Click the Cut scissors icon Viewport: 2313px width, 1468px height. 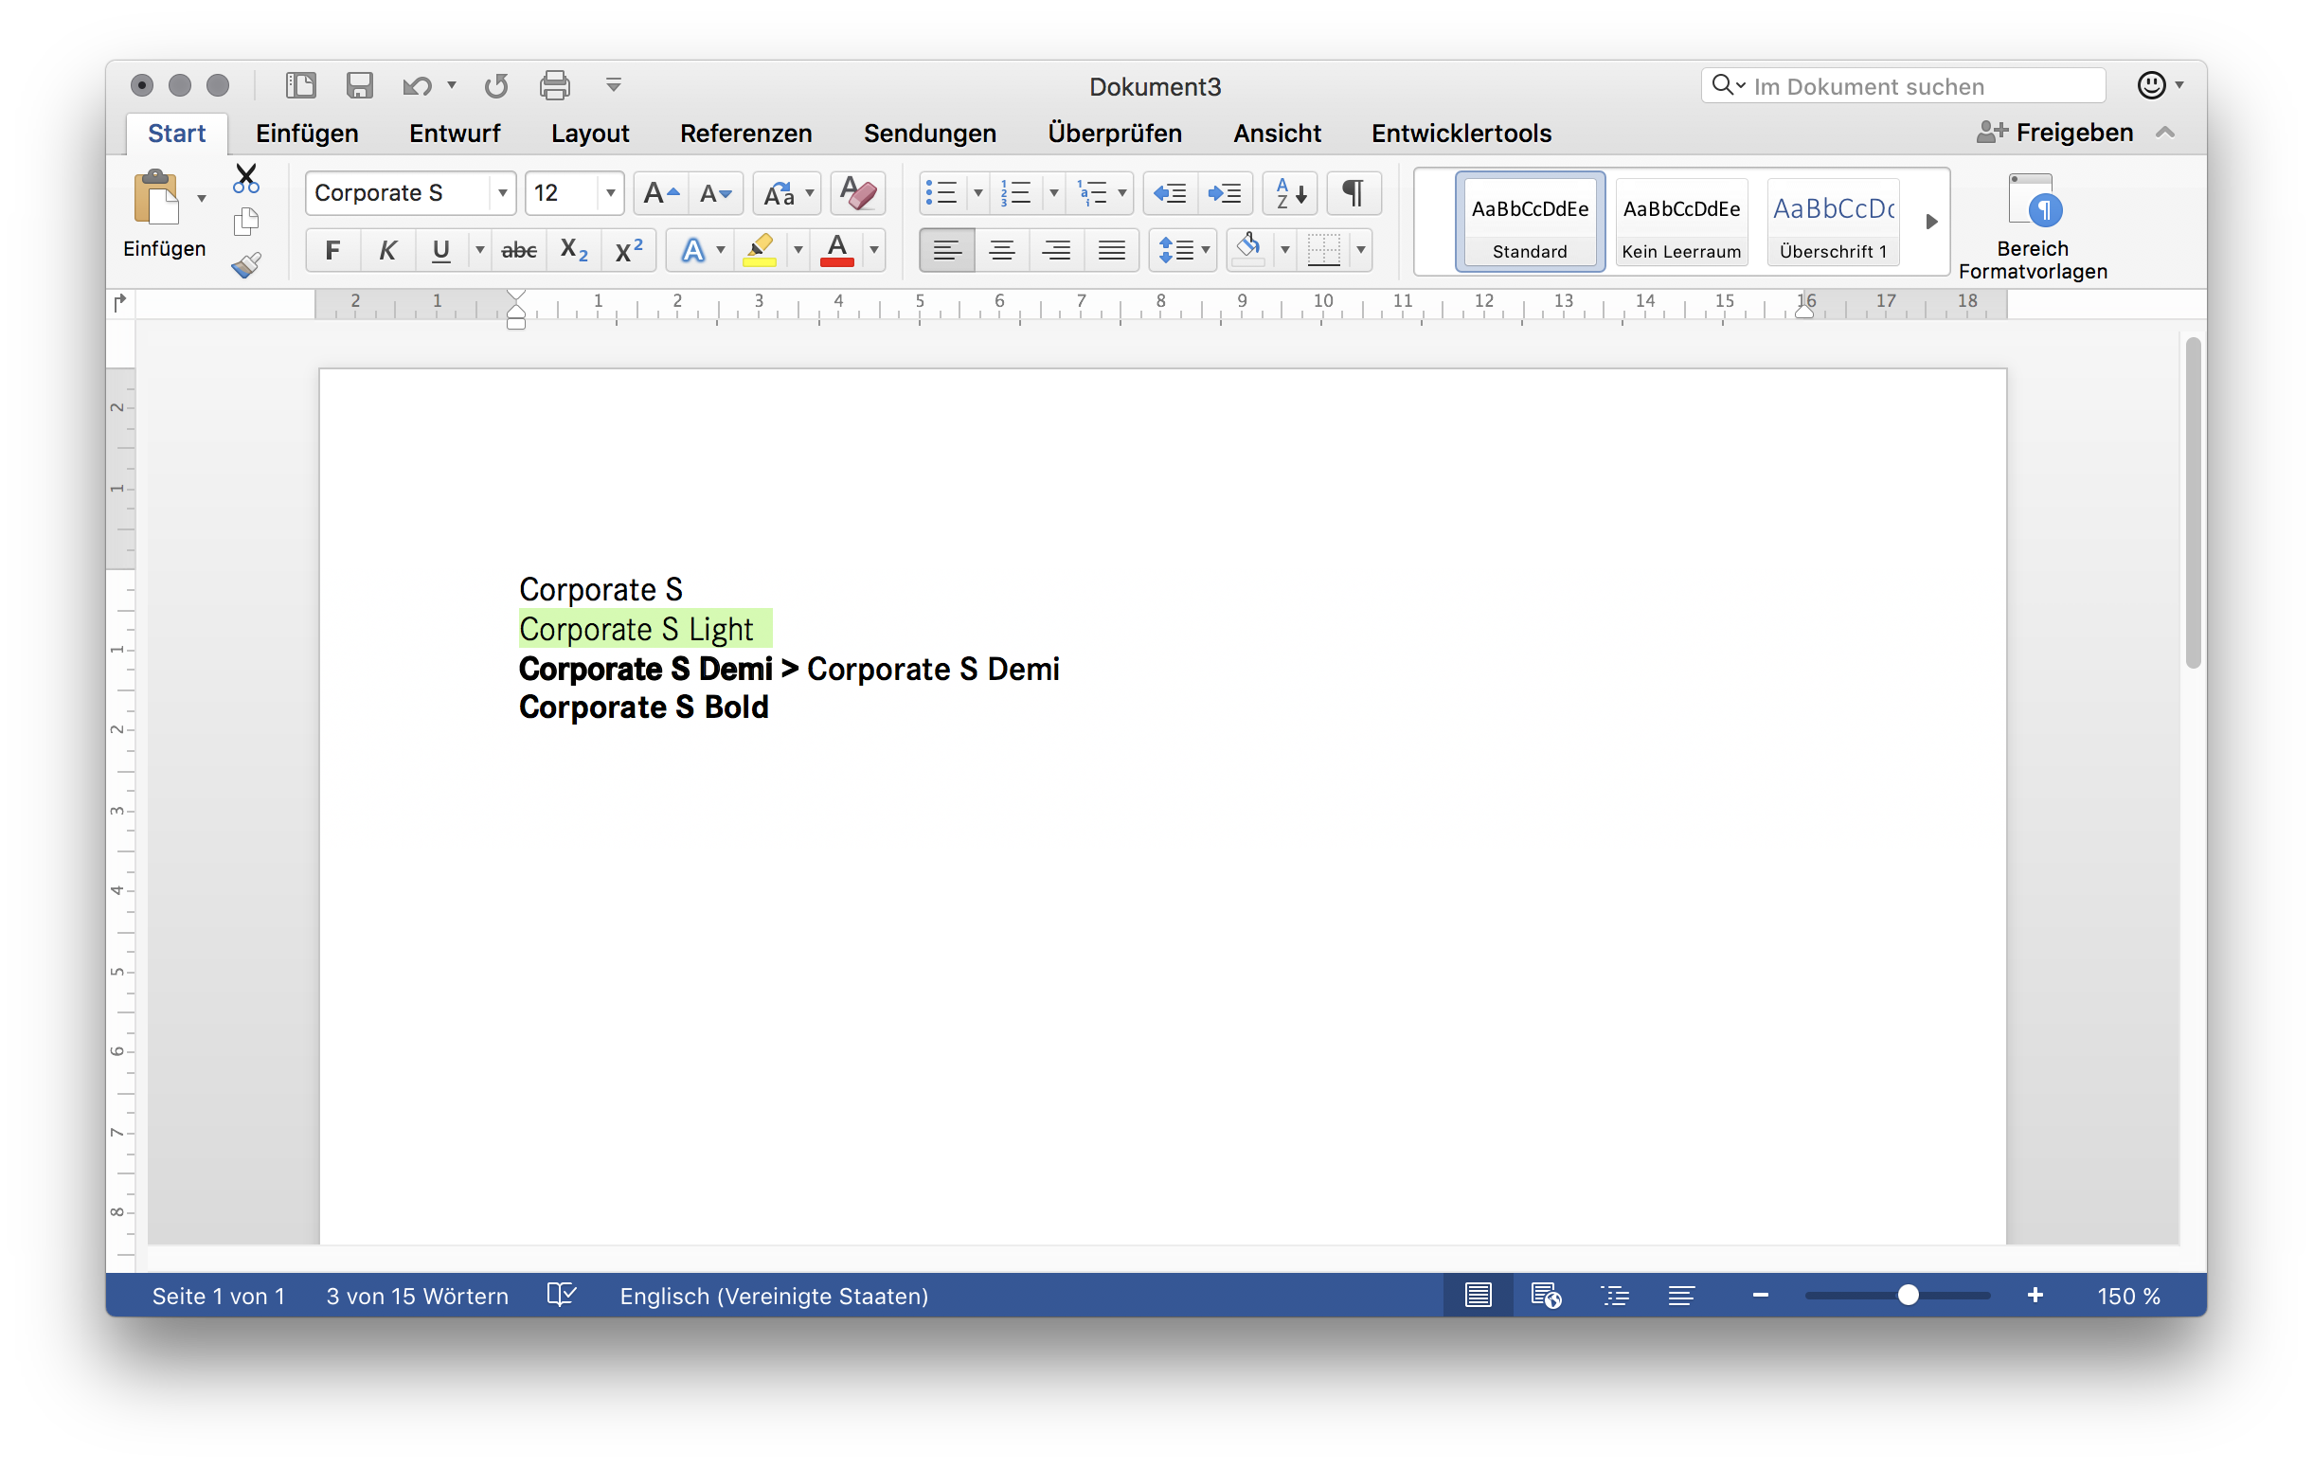point(247,179)
